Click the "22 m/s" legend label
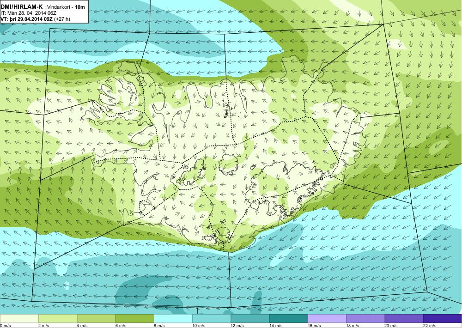Screen dimensions: 462x328 (430, 326)
